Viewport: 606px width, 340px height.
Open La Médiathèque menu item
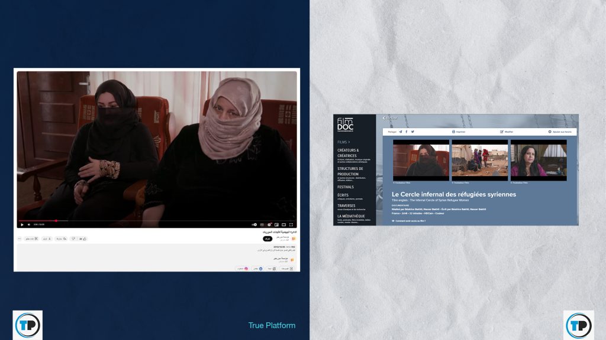[351, 216]
